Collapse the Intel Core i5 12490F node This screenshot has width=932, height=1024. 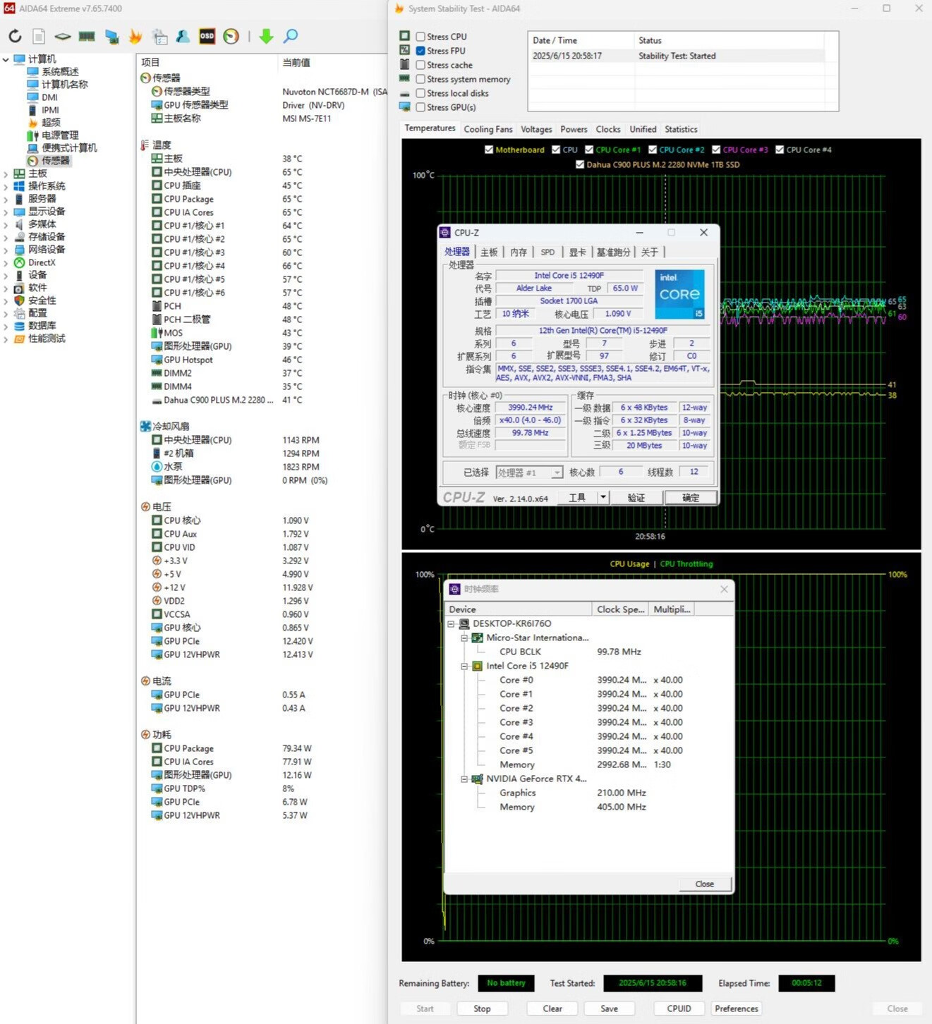pyautogui.click(x=464, y=666)
